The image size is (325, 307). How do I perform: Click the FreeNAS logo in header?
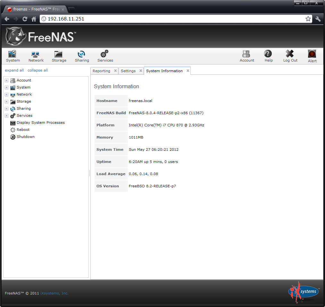[x=41, y=36]
